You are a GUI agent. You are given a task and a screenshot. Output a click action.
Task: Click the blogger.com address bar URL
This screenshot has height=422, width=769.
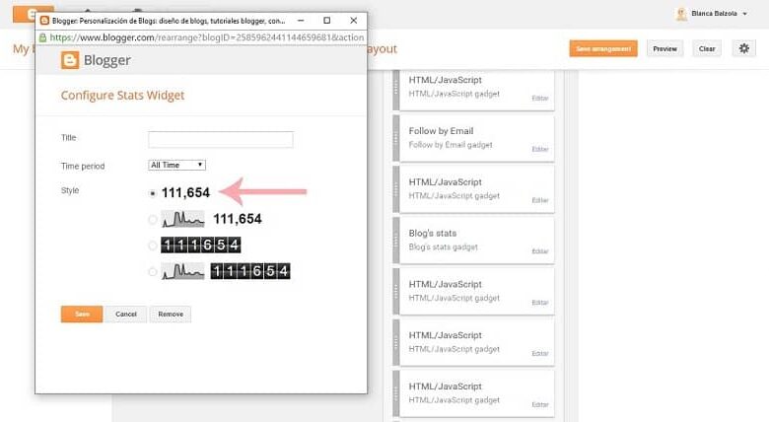(x=206, y=37)
